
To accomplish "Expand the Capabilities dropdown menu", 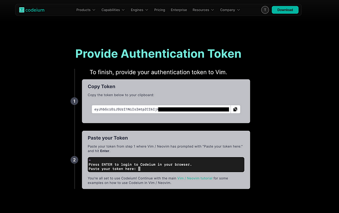I will (x=113, y=10).
